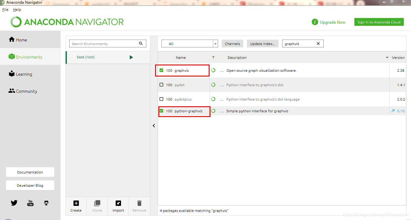The image size is (411, 220).
Task: Click description 'Open source graph visualization software.'
Action: point(261,70)
